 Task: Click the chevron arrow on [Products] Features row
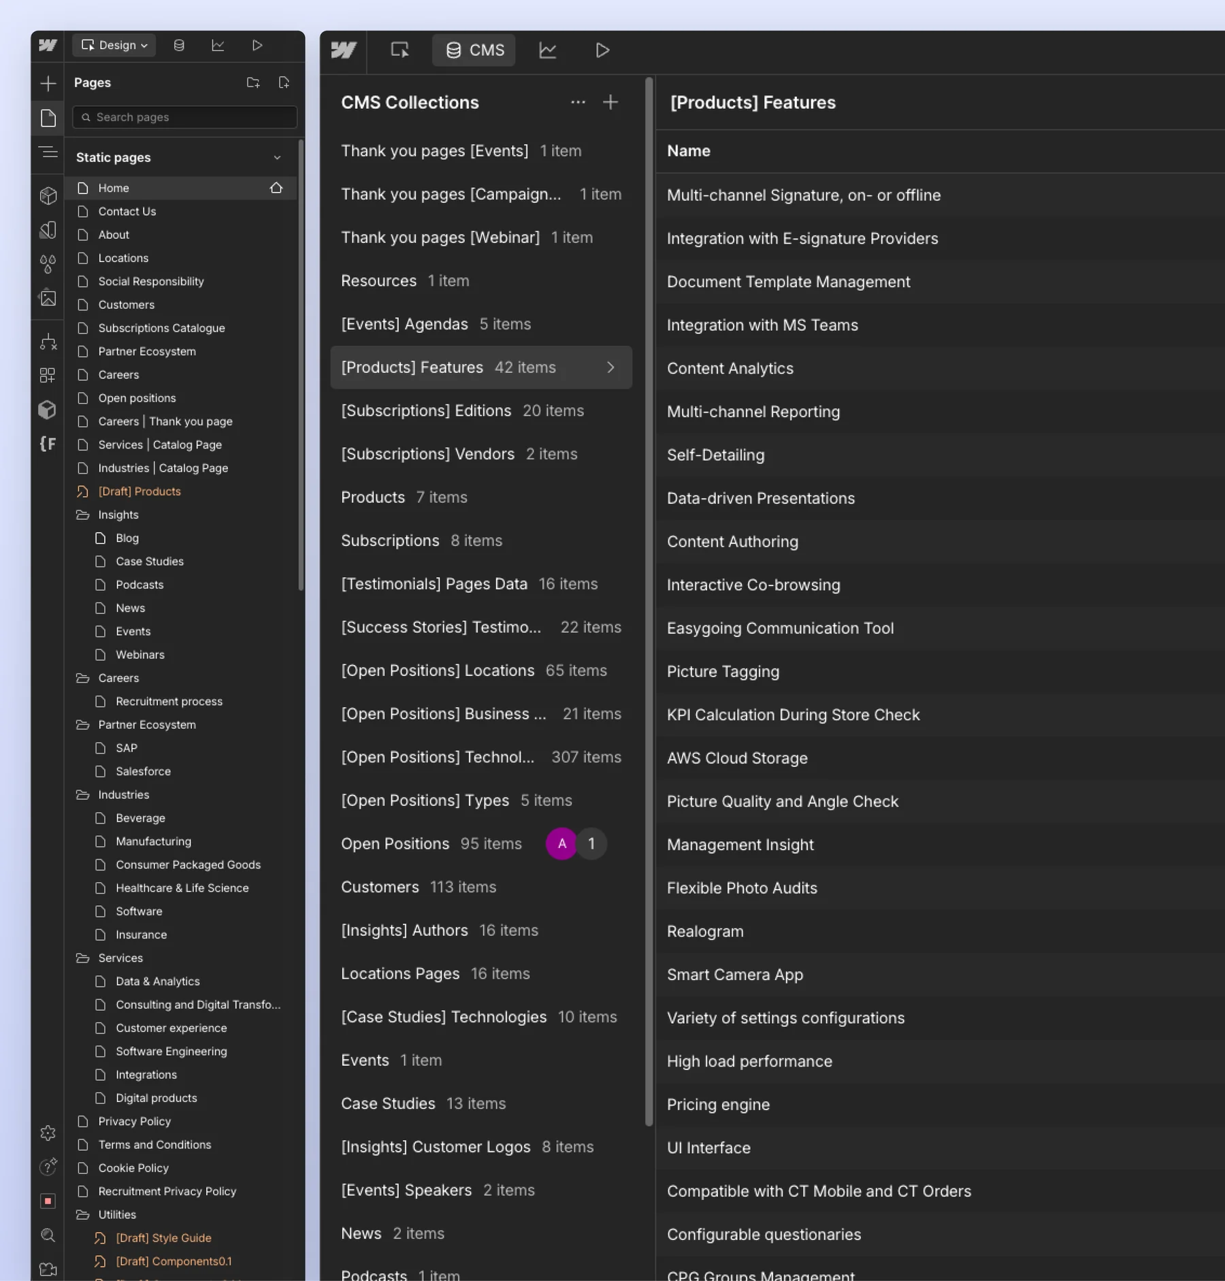(x=610, y=368)
